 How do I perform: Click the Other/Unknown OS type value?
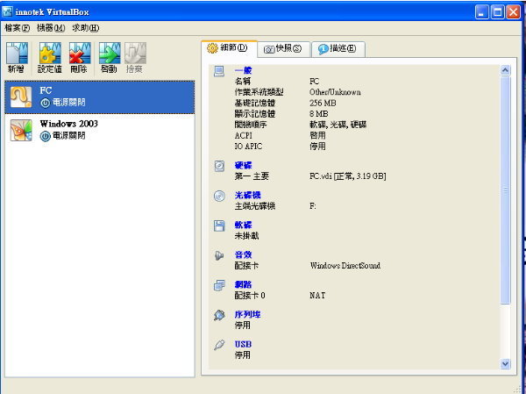pyautogui.click(x=335, y=92)
